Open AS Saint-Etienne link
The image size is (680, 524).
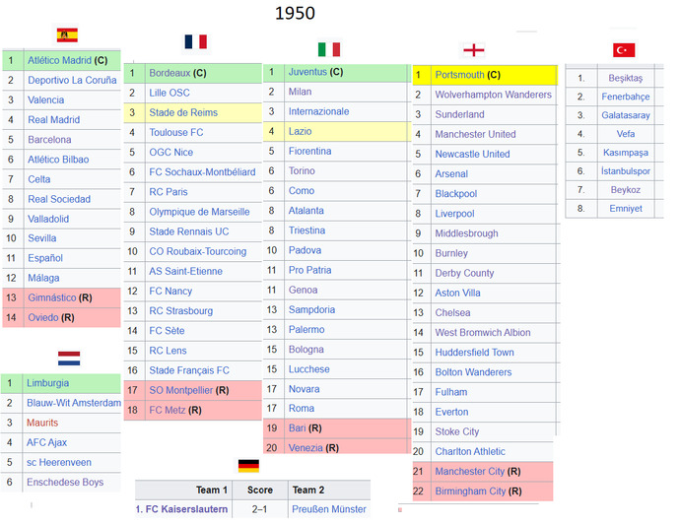tap(185, 271)
